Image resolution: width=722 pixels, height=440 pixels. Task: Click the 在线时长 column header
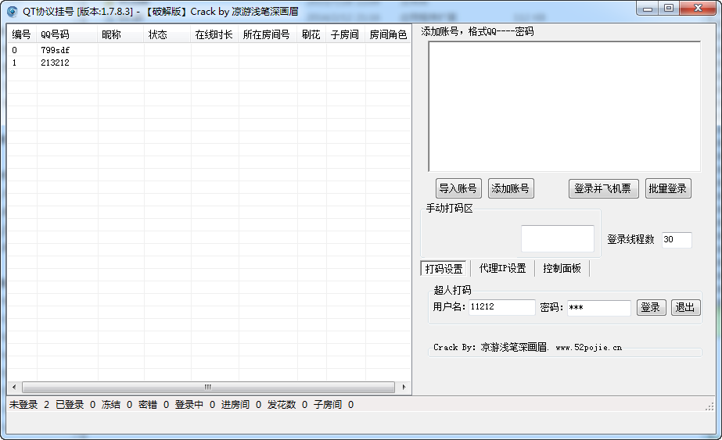click(x=214, y=34)
